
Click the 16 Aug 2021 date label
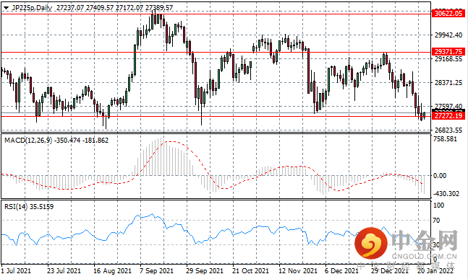[112, 271]
